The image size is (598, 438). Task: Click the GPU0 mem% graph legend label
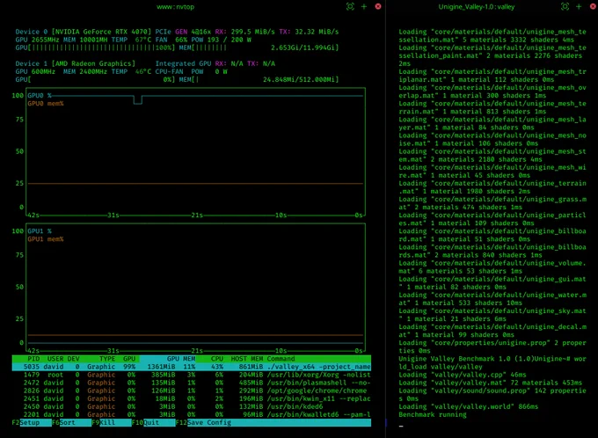coord(46,104)
